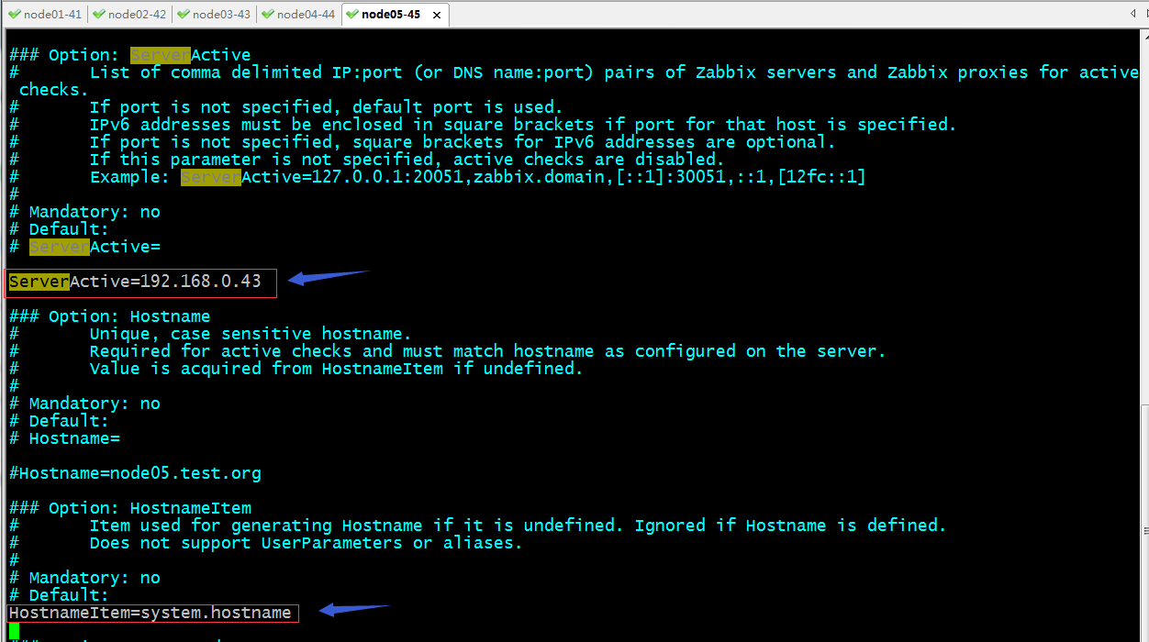1149x642 pixels.
Task: Open the node02-42 session tab
Action: (x=129, y=14)
